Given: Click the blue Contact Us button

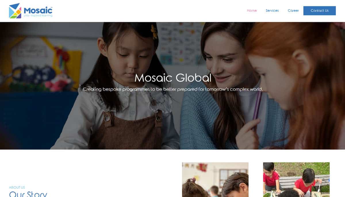Looking at the screenshot, I should (x=319, y=11).
